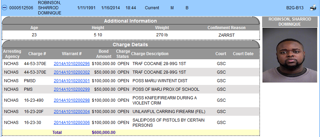This screenshot has width=320, height=137.
Task: Select the Court Date column header
Action: click(x=243, y=54)
